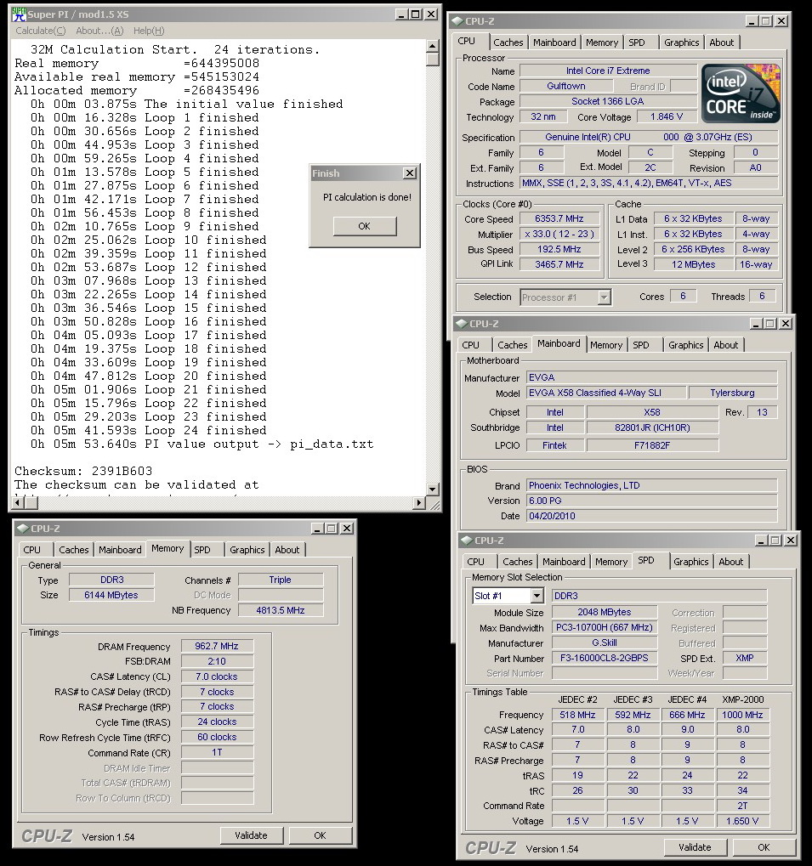This screenshot has height=866, width=812.
Task: Click Super PI horizontal scrollbar right arrow
Action: tap(419, 502)
